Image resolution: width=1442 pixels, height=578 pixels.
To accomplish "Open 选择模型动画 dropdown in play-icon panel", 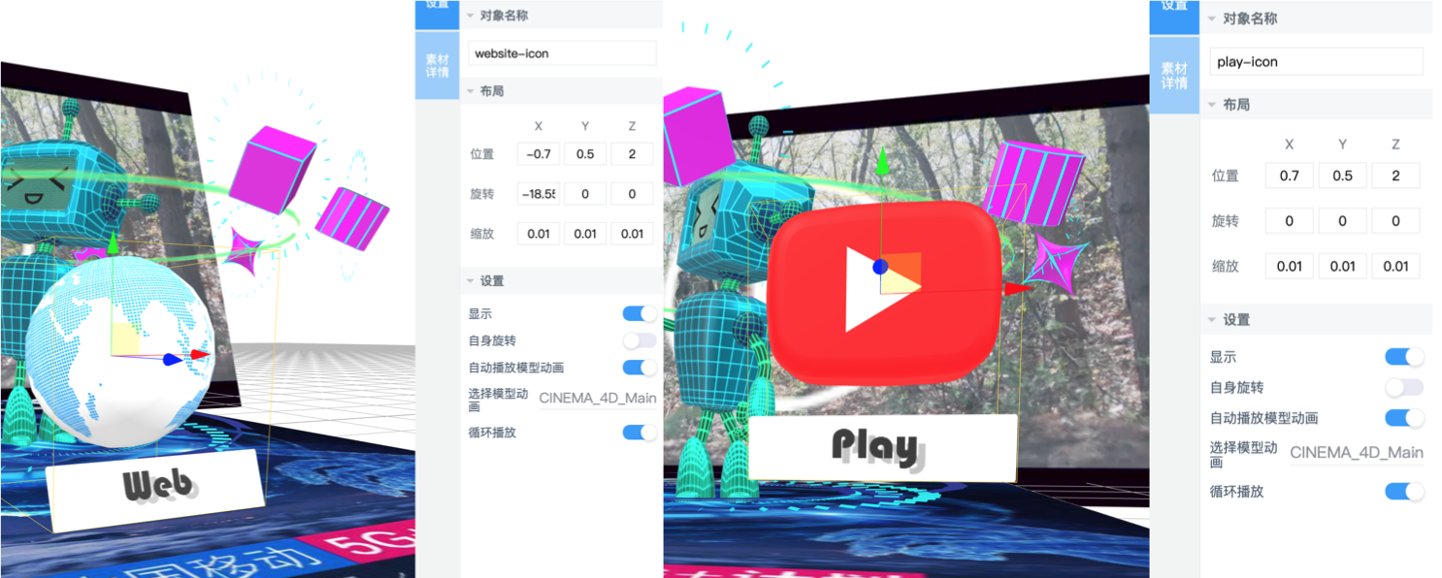I will (1356, 453).
